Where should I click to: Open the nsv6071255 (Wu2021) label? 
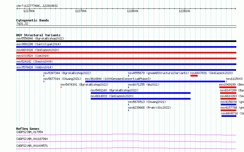(144, 85)
